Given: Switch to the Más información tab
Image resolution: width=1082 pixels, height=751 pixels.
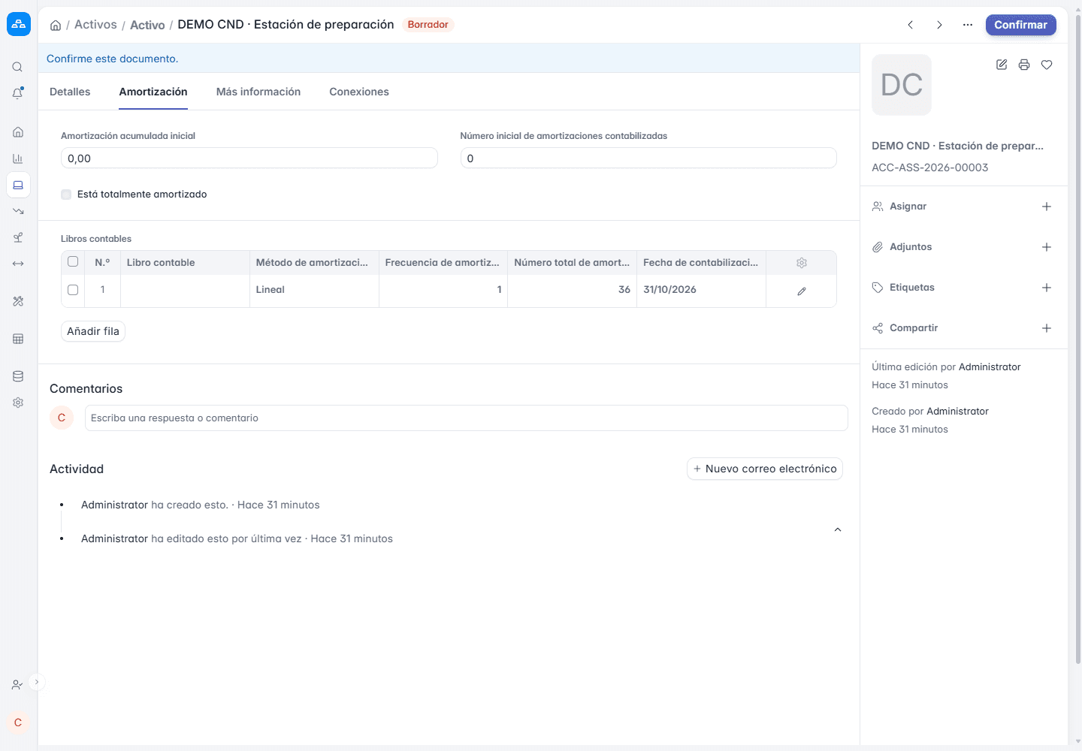Looking at the screenshot, I should 258,92.
